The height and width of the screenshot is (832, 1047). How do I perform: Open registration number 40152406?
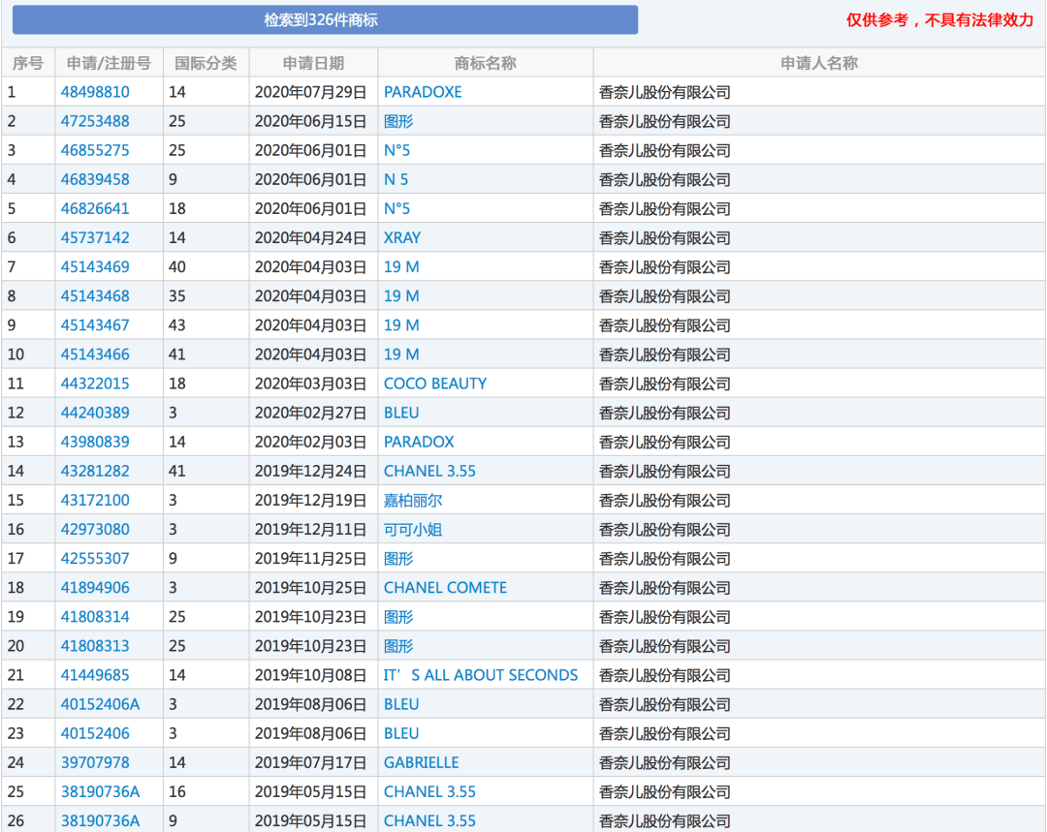[x=95, y=733]
